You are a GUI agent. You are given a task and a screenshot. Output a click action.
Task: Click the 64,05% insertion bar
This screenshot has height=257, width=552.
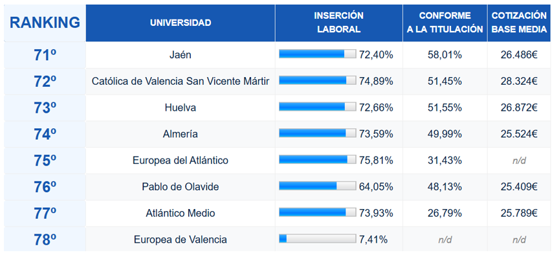318,186
